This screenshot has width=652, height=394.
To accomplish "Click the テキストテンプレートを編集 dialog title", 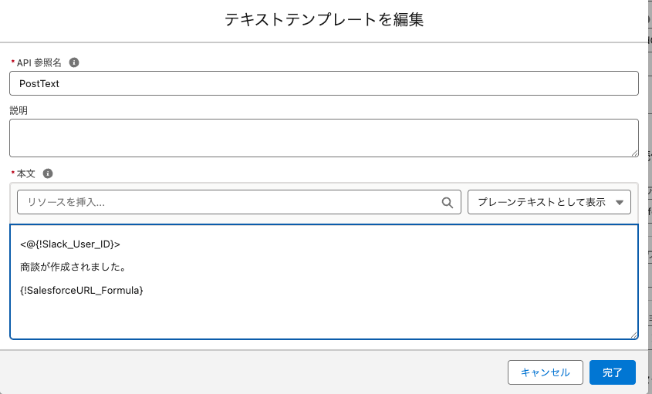I will tap(324, 20).
